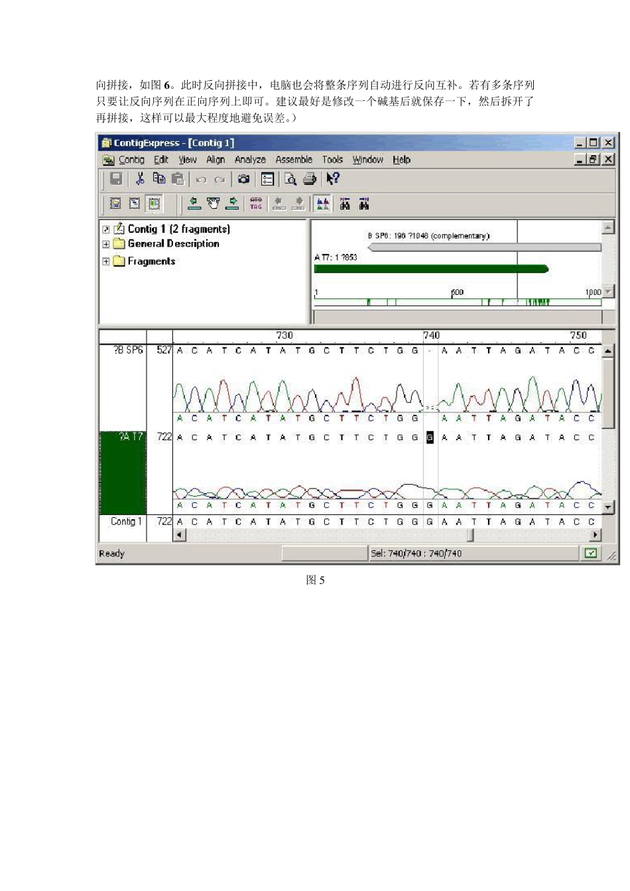
Task: Click the Undo arrow icon
Action: coord(201,180)
